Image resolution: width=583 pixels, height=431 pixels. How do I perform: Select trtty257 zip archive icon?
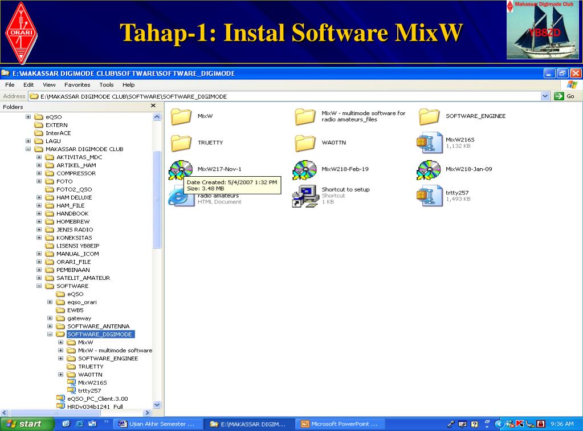[x=430, y=196]
